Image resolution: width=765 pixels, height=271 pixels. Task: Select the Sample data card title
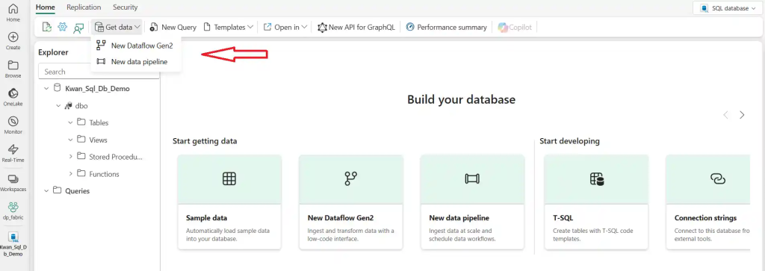pyautogui.click(x=207, y=218)
